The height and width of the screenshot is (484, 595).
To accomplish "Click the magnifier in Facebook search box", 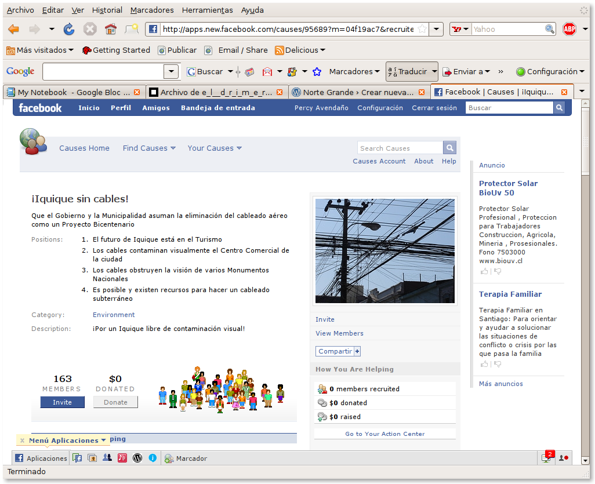I will pyautogui.click(x=559, y=108).
